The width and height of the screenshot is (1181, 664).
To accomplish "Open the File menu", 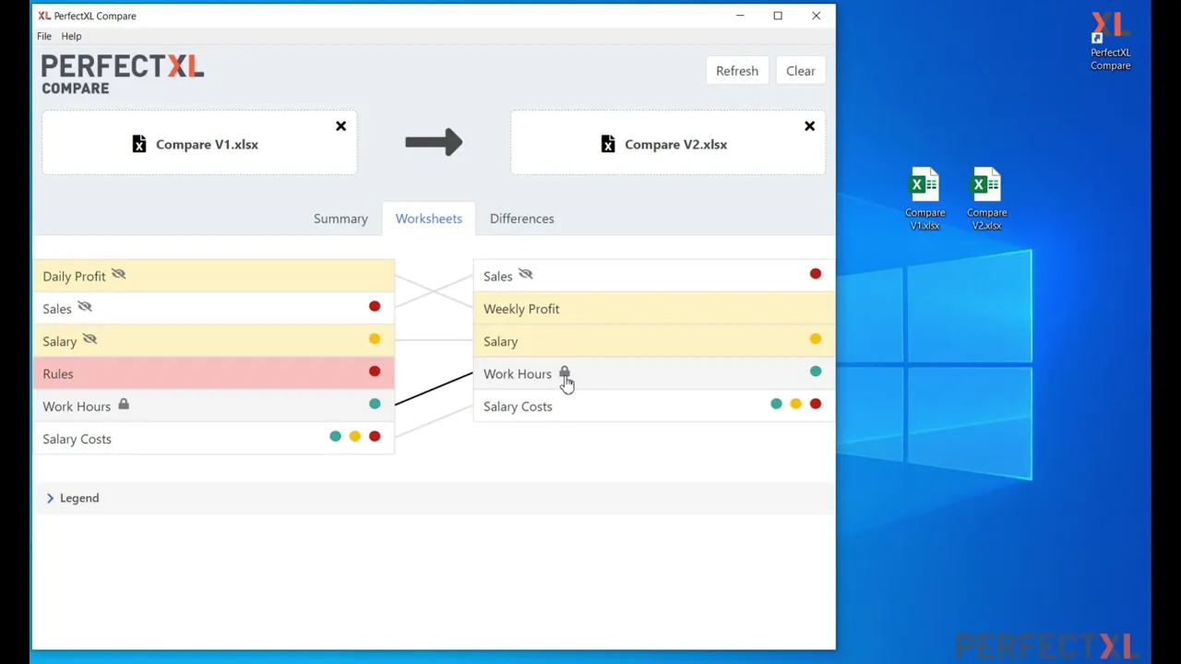I will (x=44, y=36).
